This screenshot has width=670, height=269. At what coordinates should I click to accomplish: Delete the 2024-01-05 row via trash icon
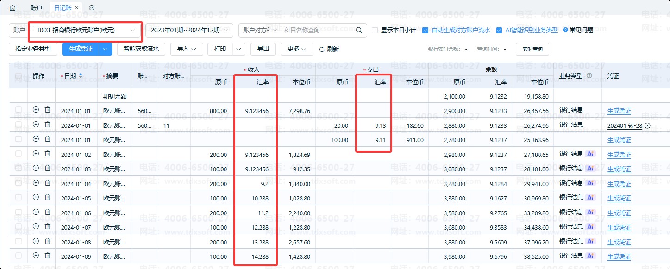pyautogui.click(x=47, y=197)
